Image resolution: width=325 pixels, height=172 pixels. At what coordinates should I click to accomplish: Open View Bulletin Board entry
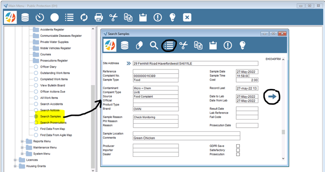point(52,86)
